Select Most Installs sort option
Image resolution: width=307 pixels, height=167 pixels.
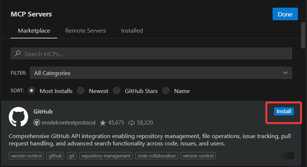coord(32,91)
